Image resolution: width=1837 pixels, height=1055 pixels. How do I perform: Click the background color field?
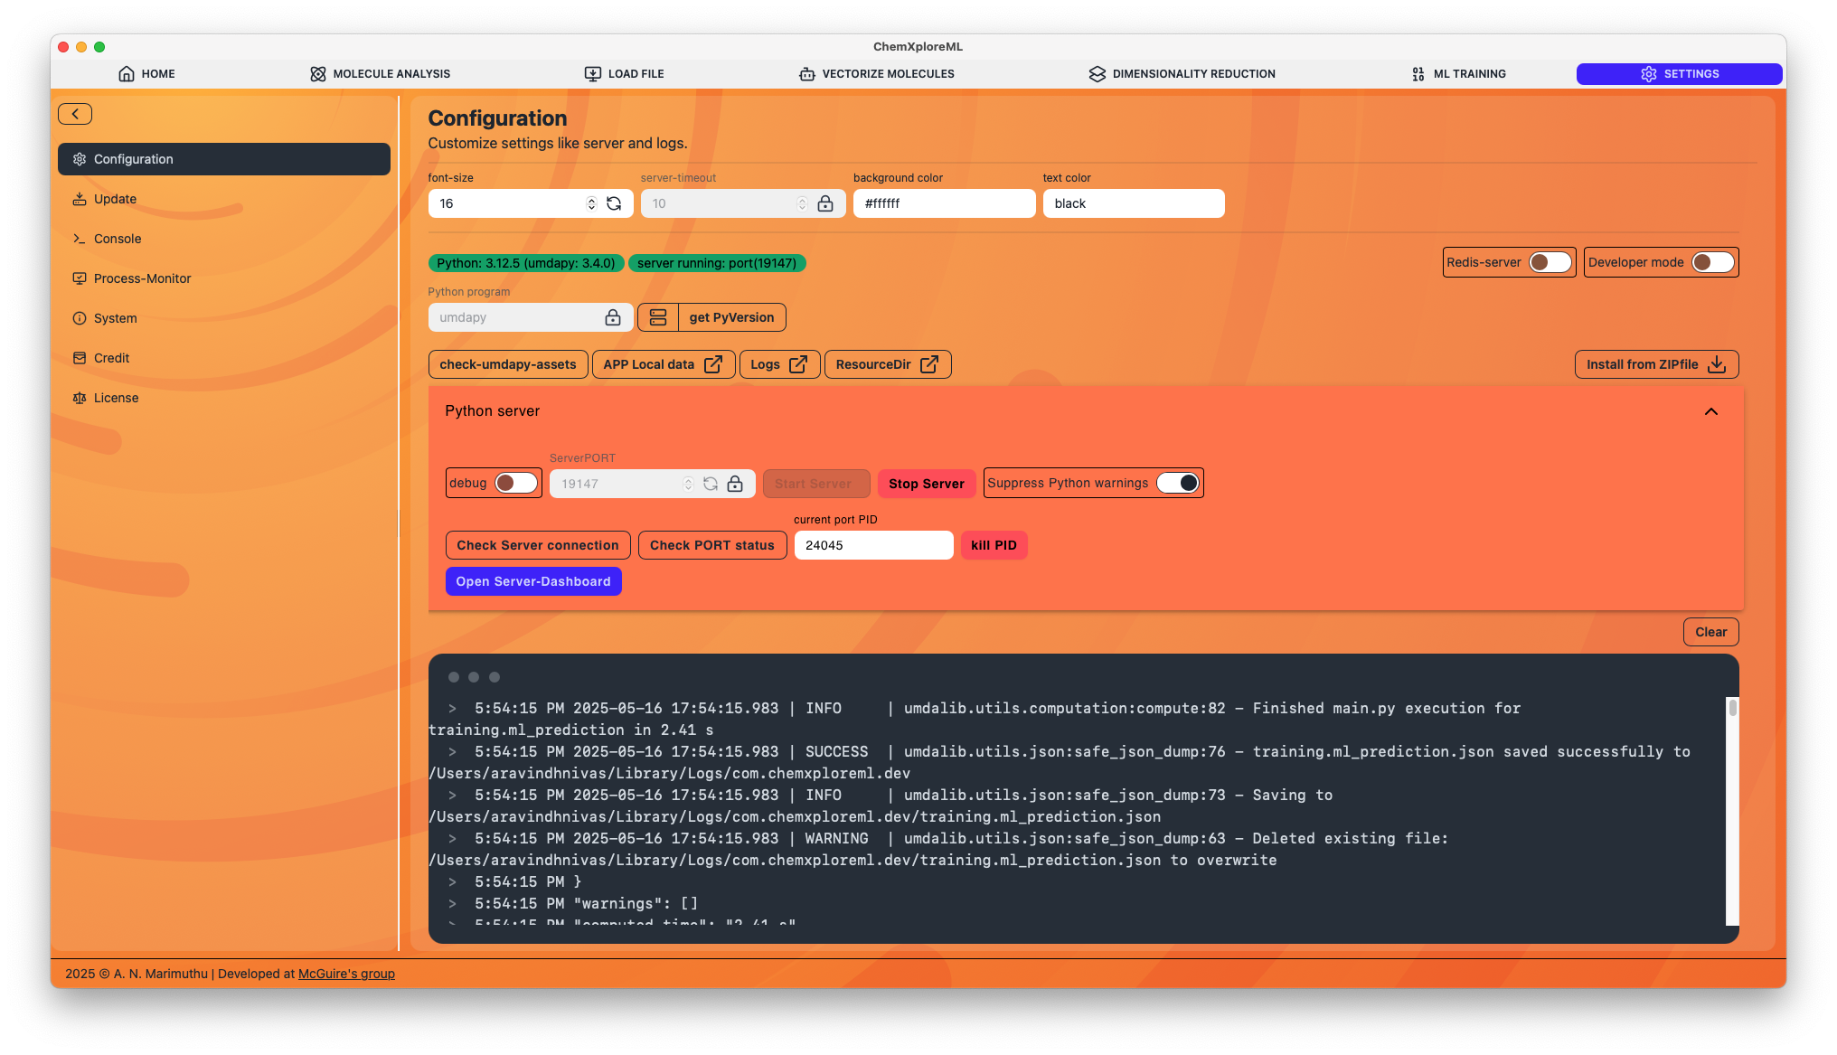[x=944, y=203]
